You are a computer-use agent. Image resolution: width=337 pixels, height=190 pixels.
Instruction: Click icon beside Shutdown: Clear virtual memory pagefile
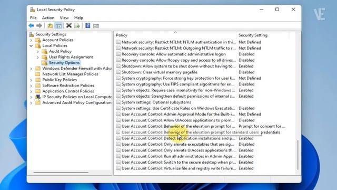click(x=118, y=72)
